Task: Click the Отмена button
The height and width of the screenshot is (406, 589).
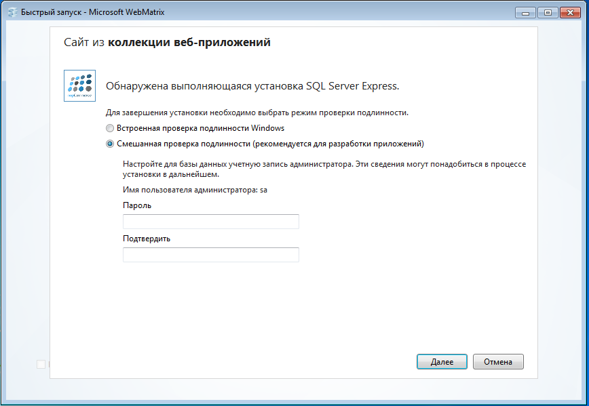Action: (x=498, y=362)
